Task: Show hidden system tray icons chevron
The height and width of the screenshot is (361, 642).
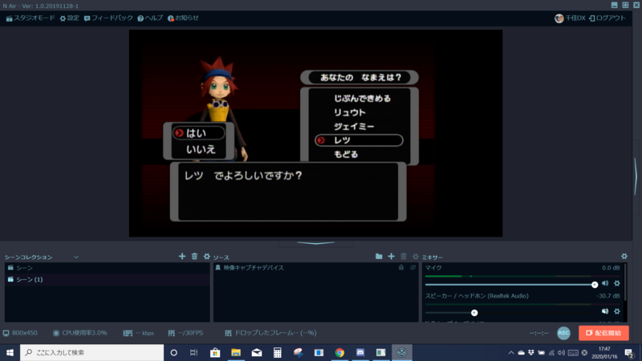Action: click(511, 352)
